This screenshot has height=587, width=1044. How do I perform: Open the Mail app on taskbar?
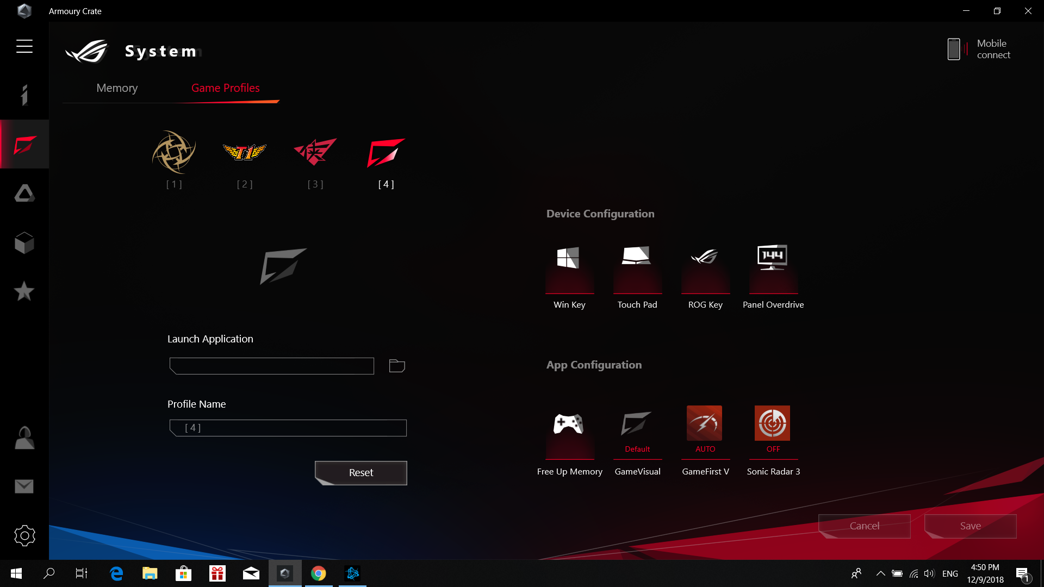(x=251, y=573)
